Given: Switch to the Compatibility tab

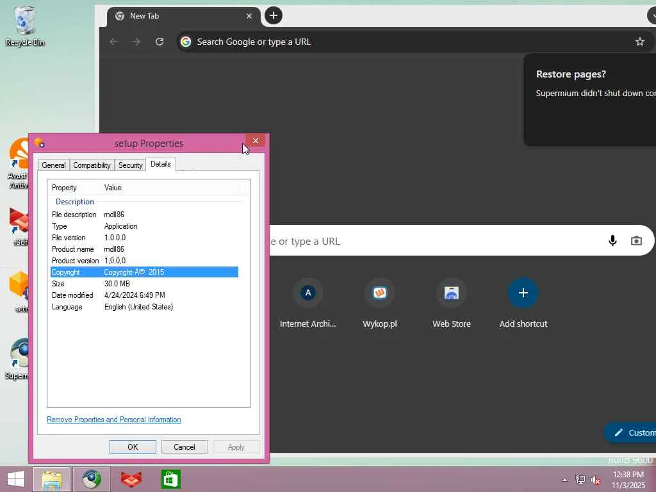Looking at the screenshot, I should point(92,165).
